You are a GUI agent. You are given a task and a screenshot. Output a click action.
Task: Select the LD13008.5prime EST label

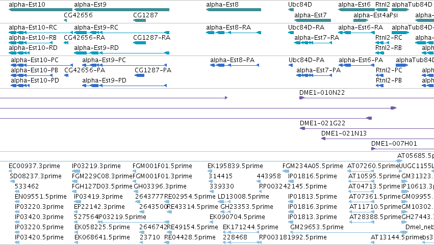[244, 196]
